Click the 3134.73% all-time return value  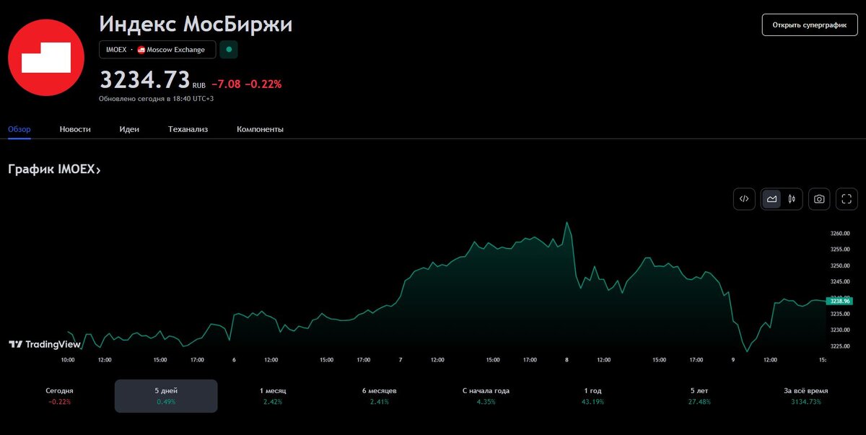tap(806, 402)
